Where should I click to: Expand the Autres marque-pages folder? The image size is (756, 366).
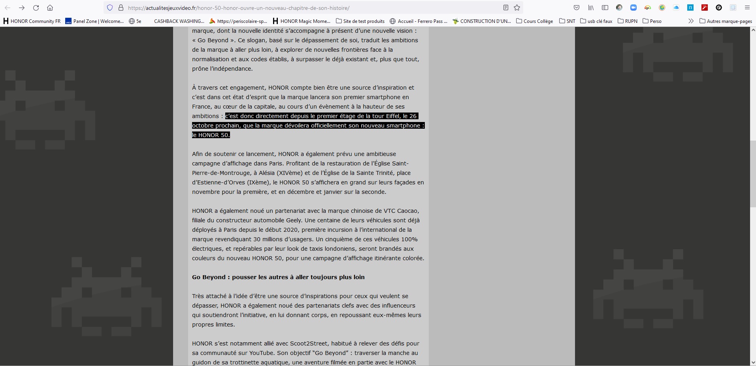click(726, 21)
